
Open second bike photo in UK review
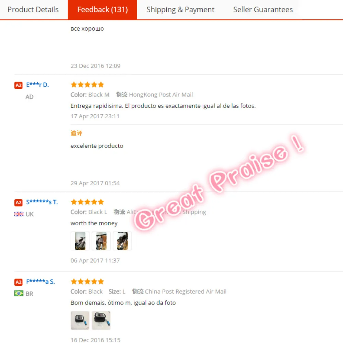tap(101, 241)
